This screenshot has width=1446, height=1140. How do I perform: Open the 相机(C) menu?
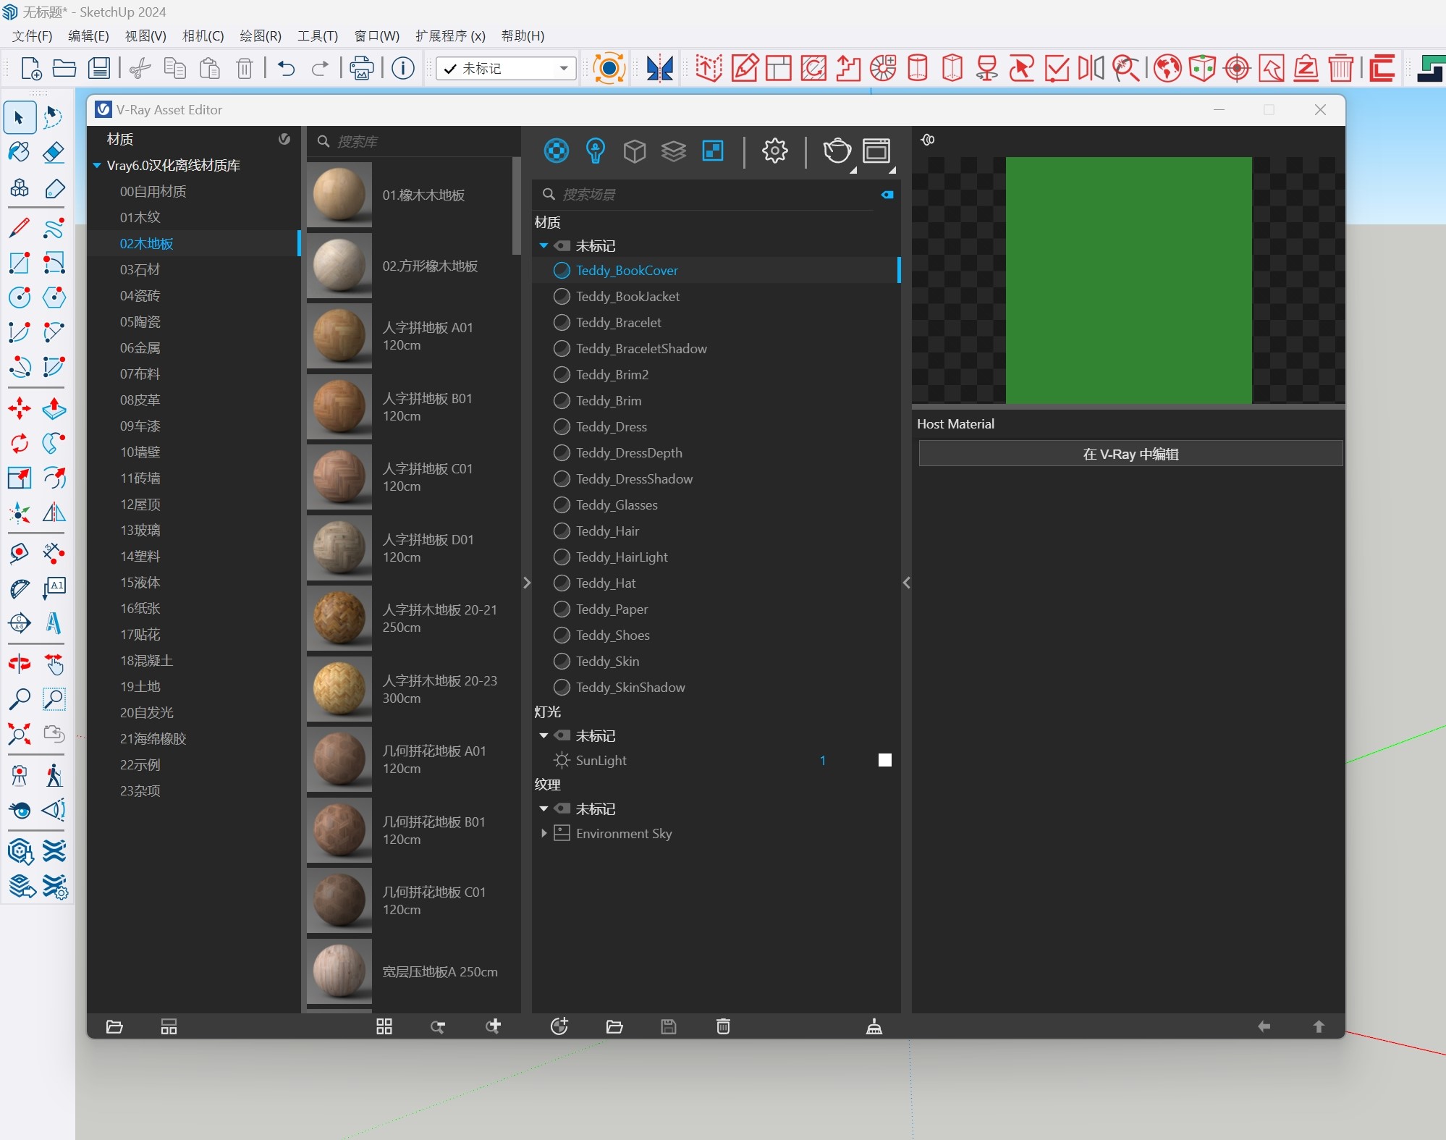point(203,36)
